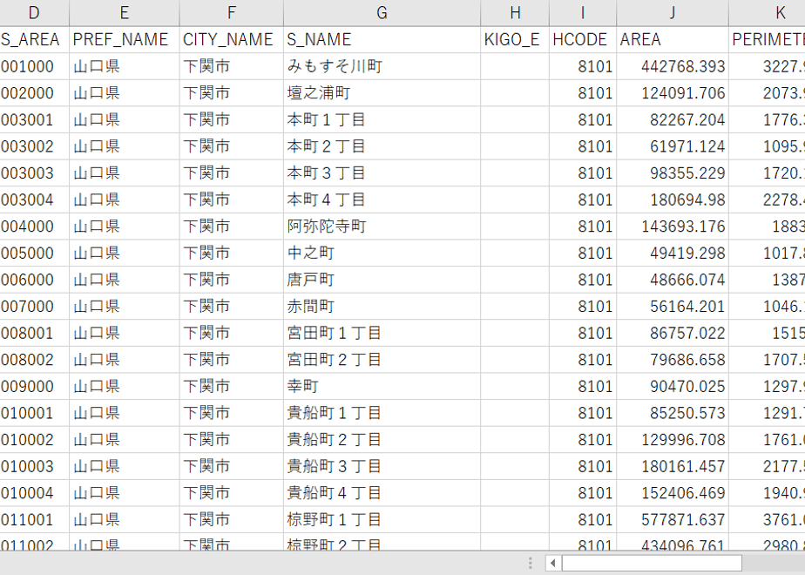The width and height of the screenshot is (805, 575).
Task: Click the S_NAME header cell
Action: coord(382,39)
